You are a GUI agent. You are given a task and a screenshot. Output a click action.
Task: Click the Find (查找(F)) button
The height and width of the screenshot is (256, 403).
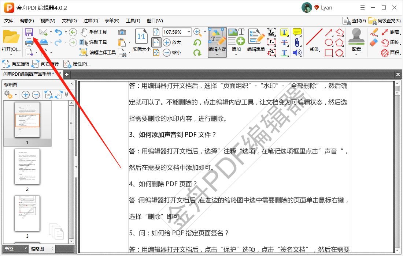coord(354,21)
